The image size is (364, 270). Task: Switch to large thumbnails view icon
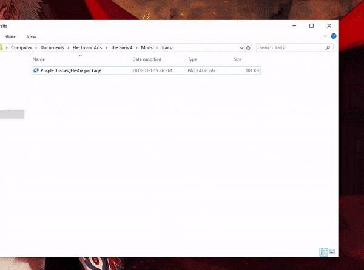coord(332,252)
